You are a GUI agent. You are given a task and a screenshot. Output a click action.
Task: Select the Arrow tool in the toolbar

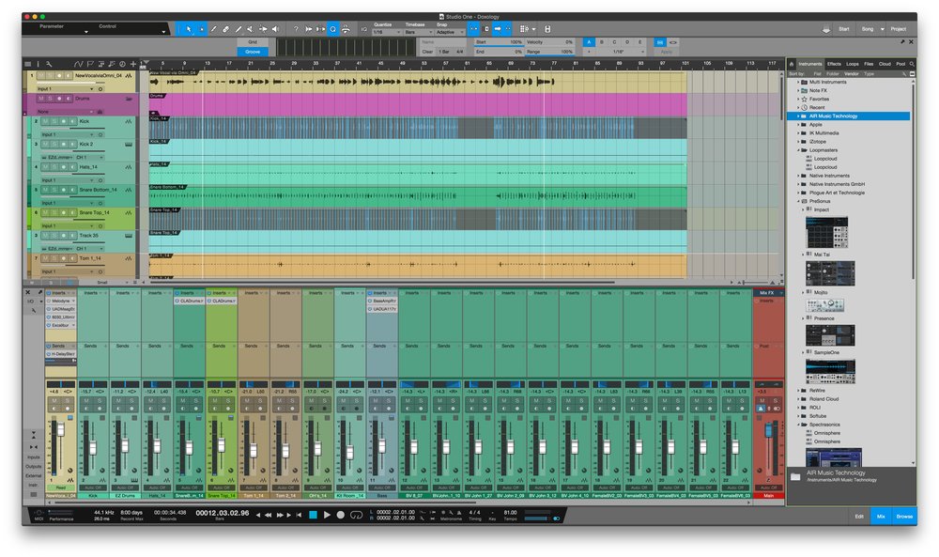click(189, 29)
